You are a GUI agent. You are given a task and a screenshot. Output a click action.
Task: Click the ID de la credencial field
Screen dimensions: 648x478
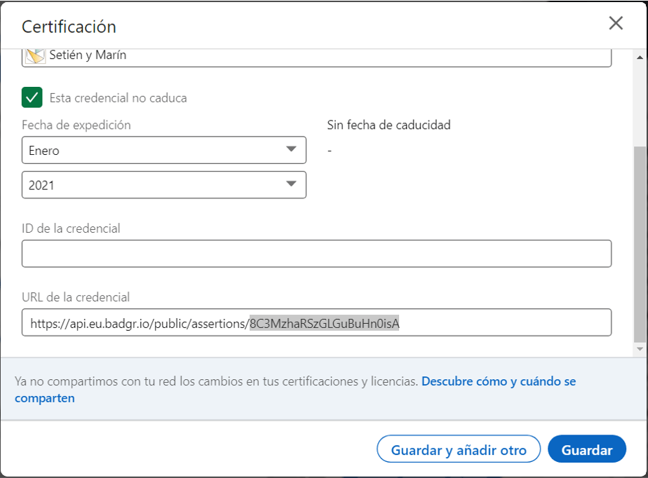pos(316,254)
